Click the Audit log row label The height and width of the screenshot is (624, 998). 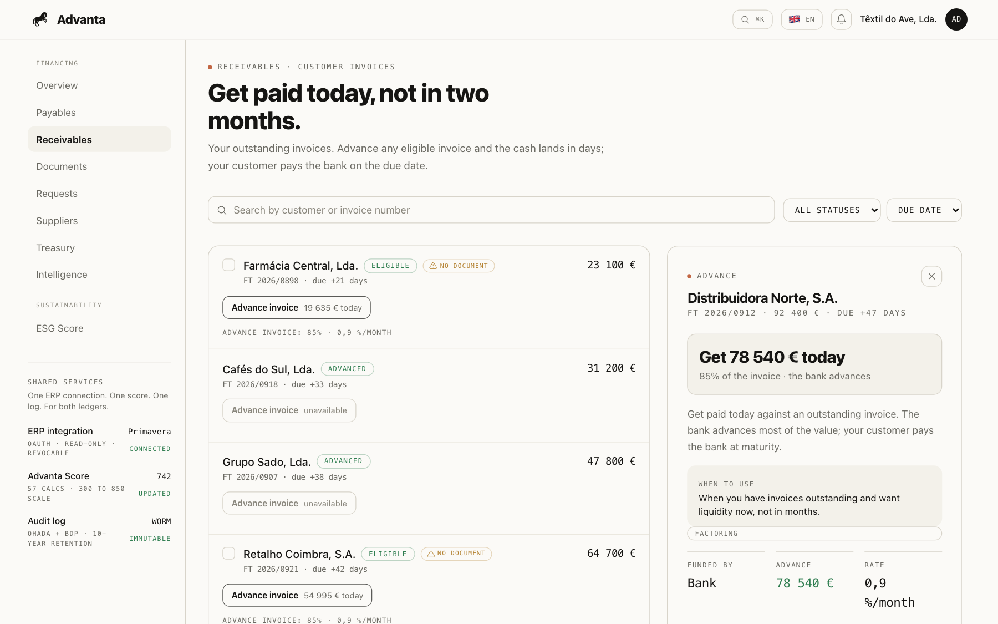47,521
